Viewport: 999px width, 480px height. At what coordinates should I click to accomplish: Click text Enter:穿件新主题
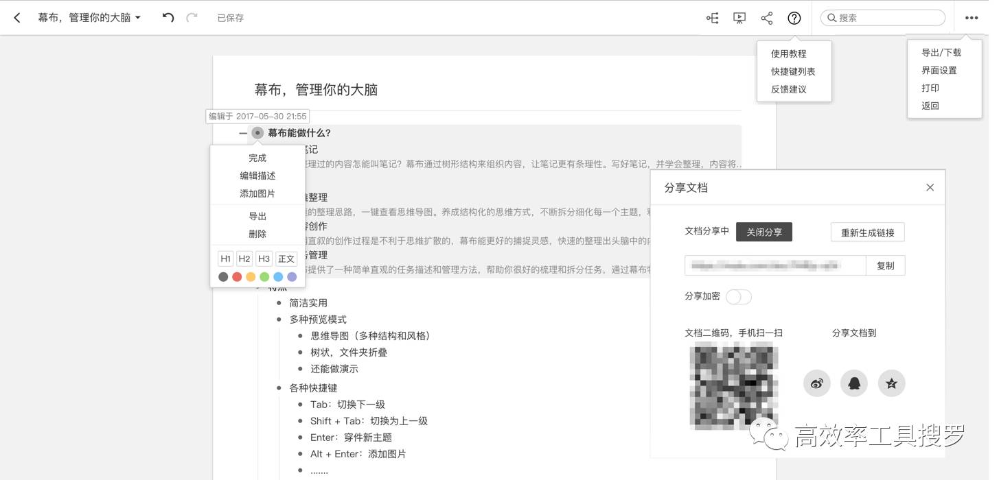click(x=351, y=437)
